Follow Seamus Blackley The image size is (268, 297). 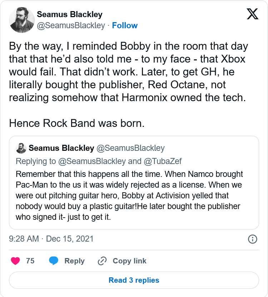coord(125,25)
